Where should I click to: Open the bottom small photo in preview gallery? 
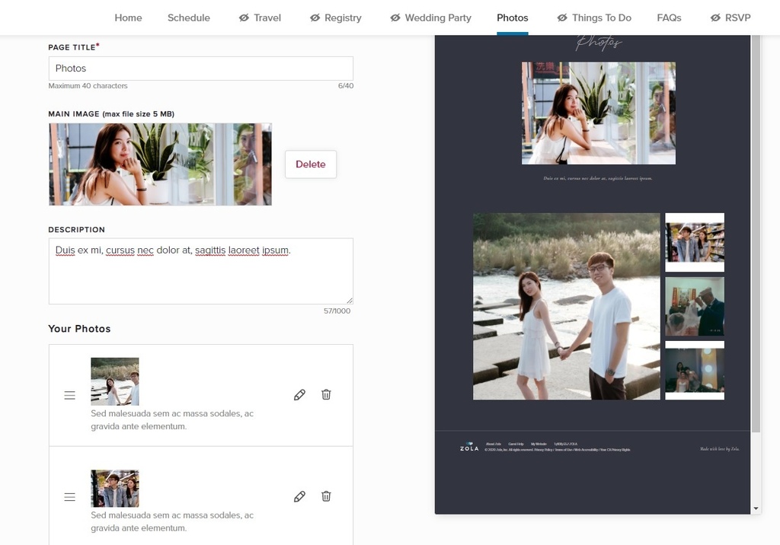(x=695, y=371)
